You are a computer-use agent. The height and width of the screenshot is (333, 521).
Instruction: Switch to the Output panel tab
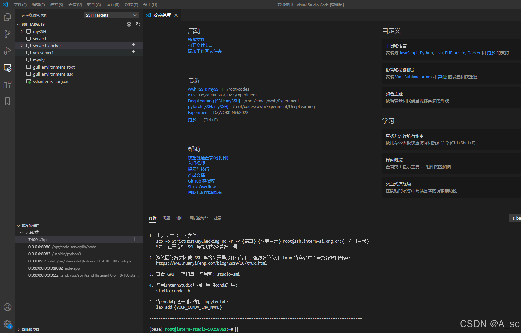[180, 218]
